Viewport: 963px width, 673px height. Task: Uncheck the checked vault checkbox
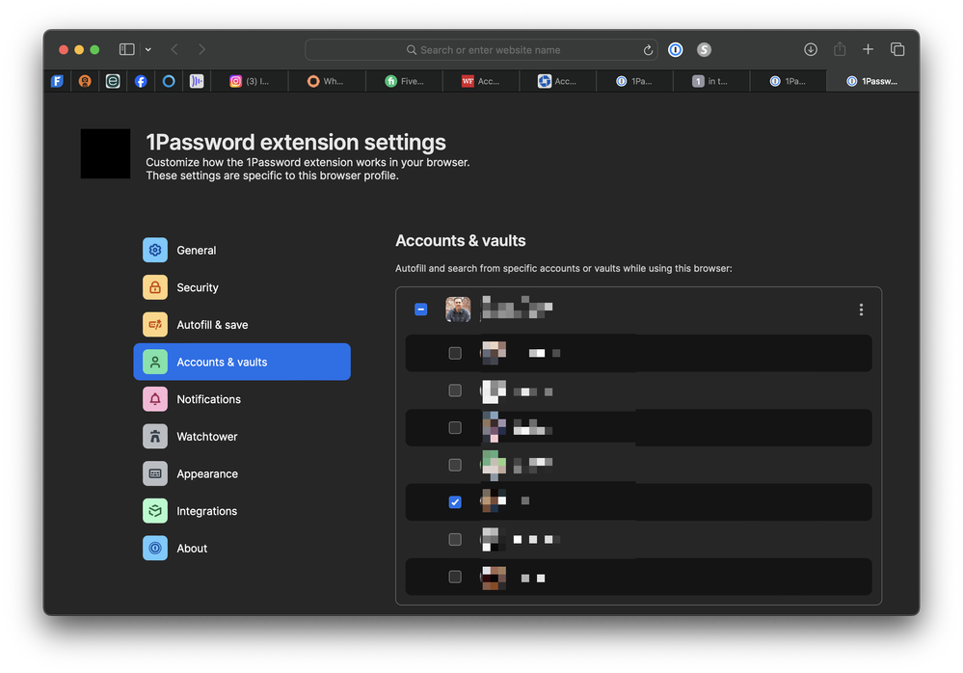pyautogui.click(x=455, y=502)
